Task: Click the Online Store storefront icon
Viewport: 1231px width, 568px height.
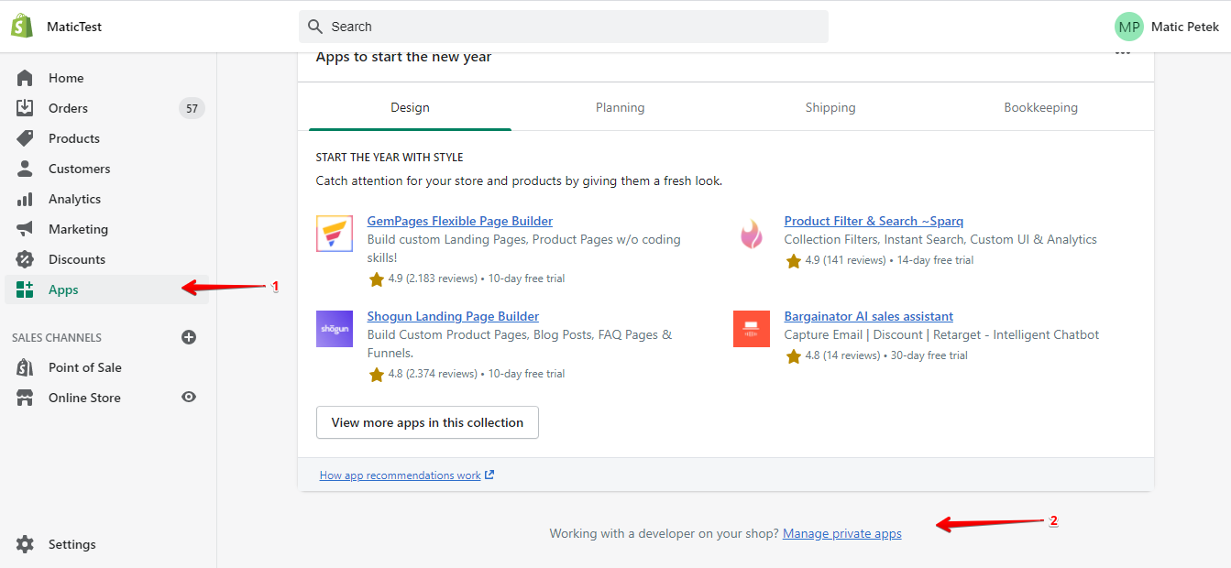Action: [25, 398]
